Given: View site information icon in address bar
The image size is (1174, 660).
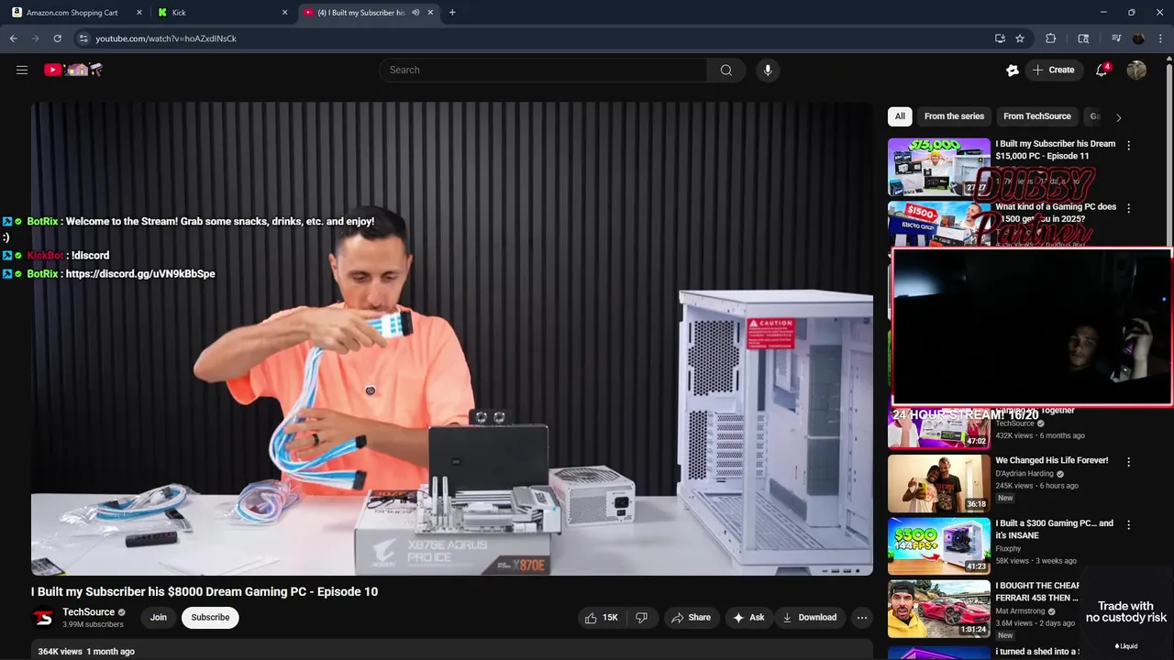Looking at the screenshot, I should coord(83,38).
